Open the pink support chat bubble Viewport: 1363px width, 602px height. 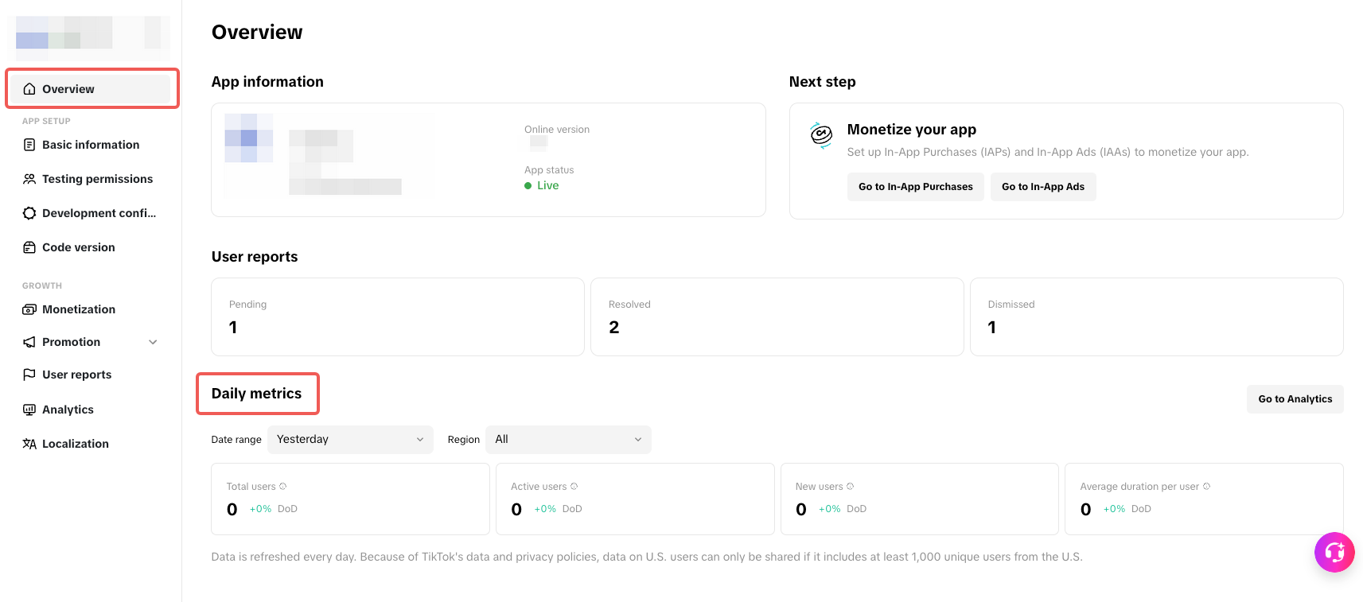click(x=1334, y=552)
